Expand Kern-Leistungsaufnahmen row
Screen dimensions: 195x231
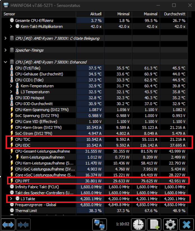(11, 157)
